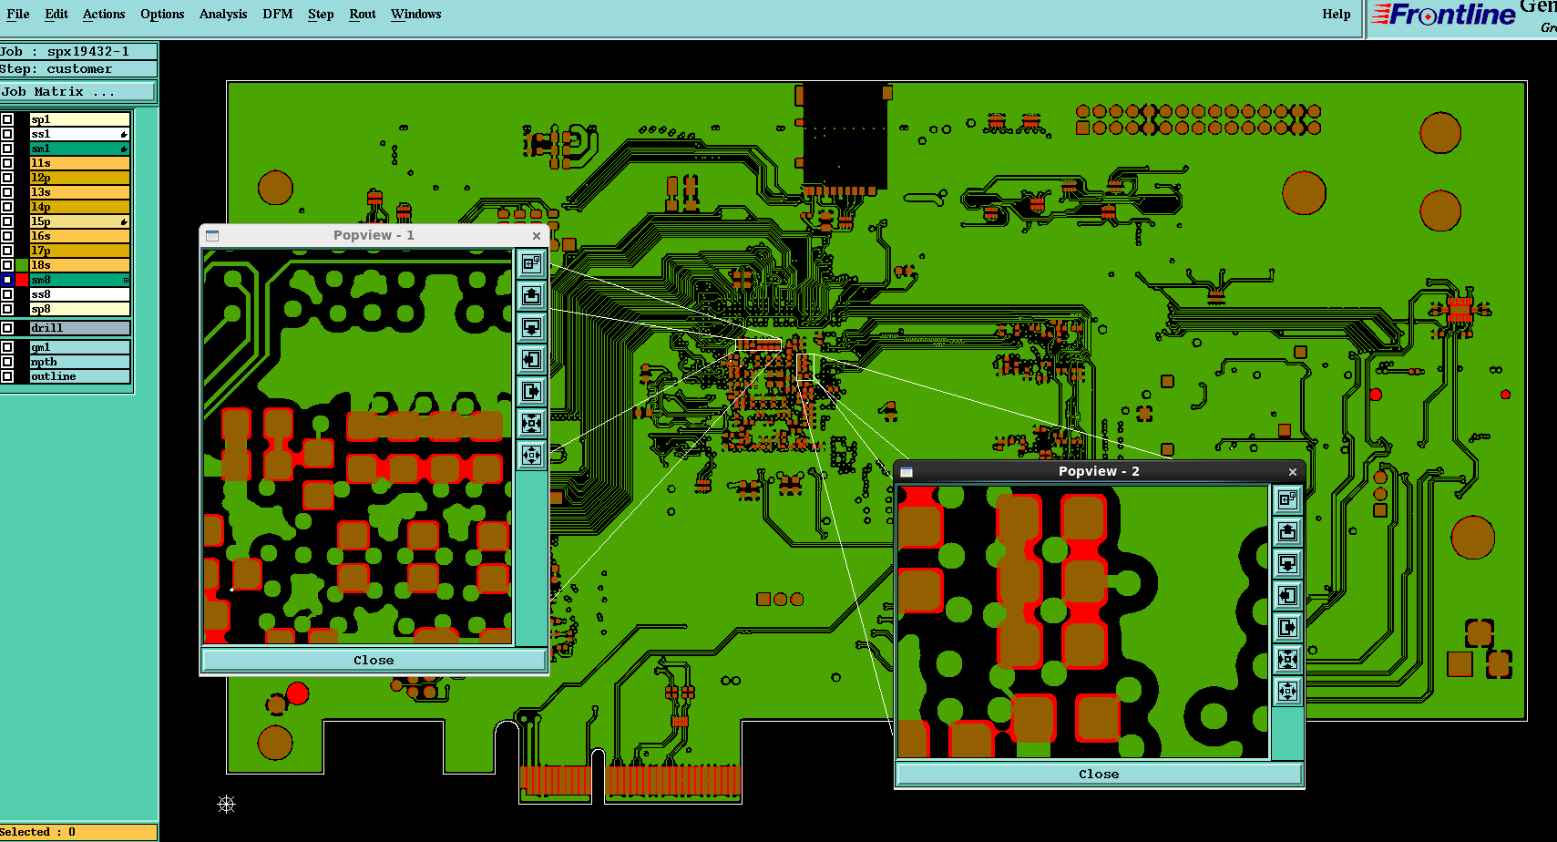The width and height of the screenshot is (1557, 842).
Task: Pan up in Popview - 1
Action: [x=531, y=295]
